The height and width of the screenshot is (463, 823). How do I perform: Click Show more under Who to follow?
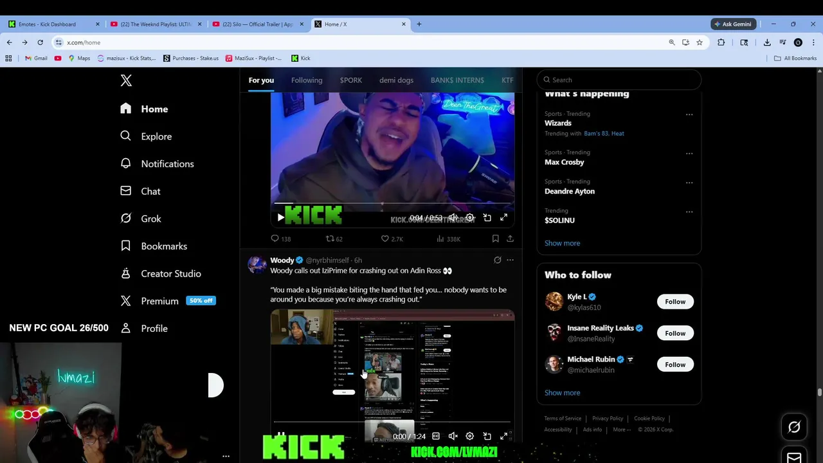(x=562, y=392)
